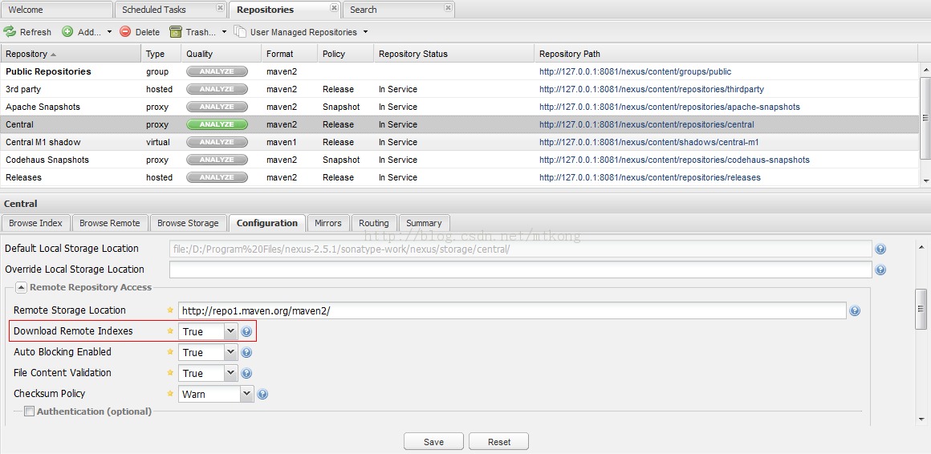Click help icon beside Checksum Policy
This screenshot has height=454, width=931.
[x=262, y=394]
